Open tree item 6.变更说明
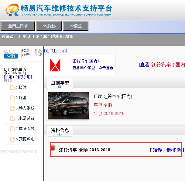Screen dimensions: 185x181 click(x=25, y=139)
